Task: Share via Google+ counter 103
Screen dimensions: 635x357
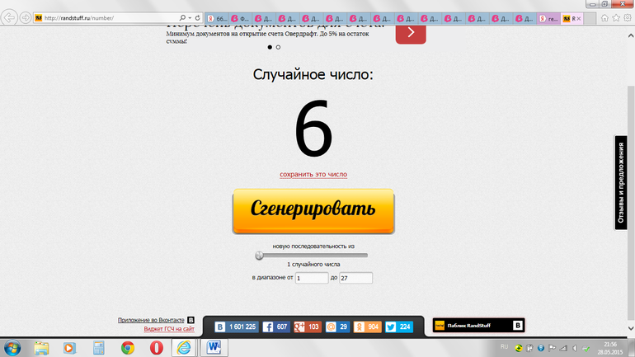Action: coord(307,326)
